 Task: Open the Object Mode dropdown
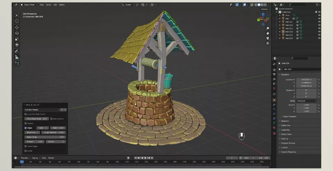point(29,5)
